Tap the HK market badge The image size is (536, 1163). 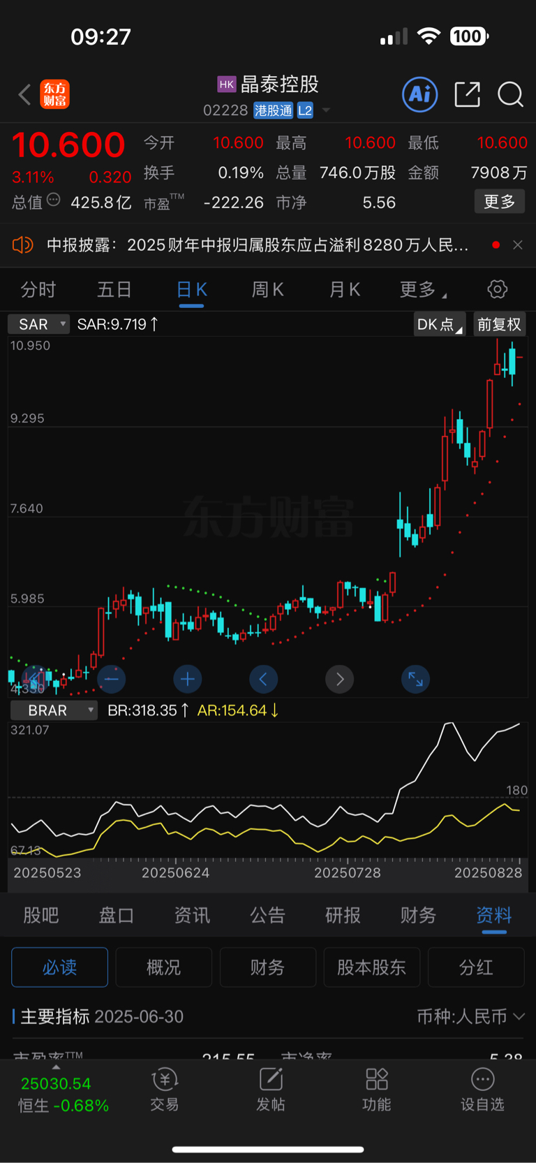[x=227, y=85]
